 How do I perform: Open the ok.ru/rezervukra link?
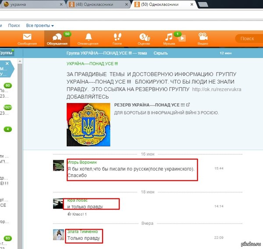(217, 89)
